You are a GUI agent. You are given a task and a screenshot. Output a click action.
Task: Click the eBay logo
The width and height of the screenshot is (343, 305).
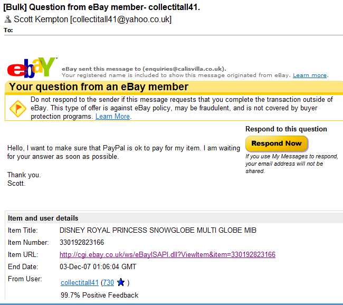[32, 68]
